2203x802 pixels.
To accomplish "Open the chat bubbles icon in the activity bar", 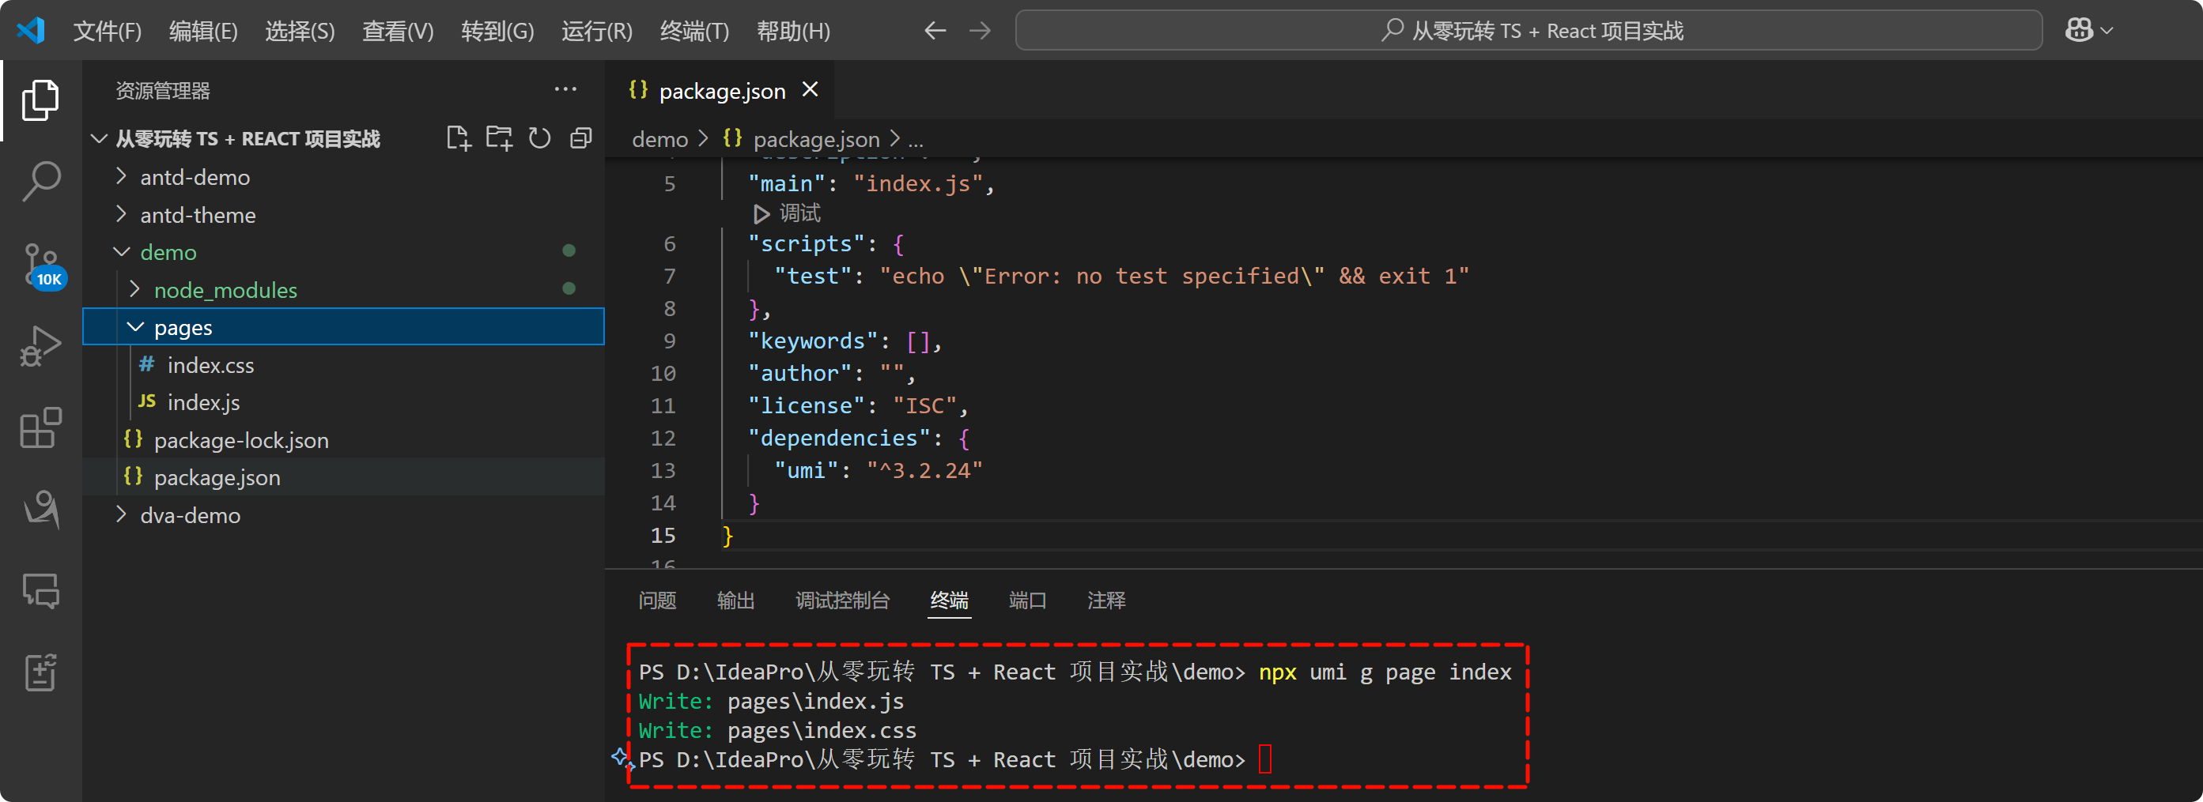I will click(x=40, y=590).
